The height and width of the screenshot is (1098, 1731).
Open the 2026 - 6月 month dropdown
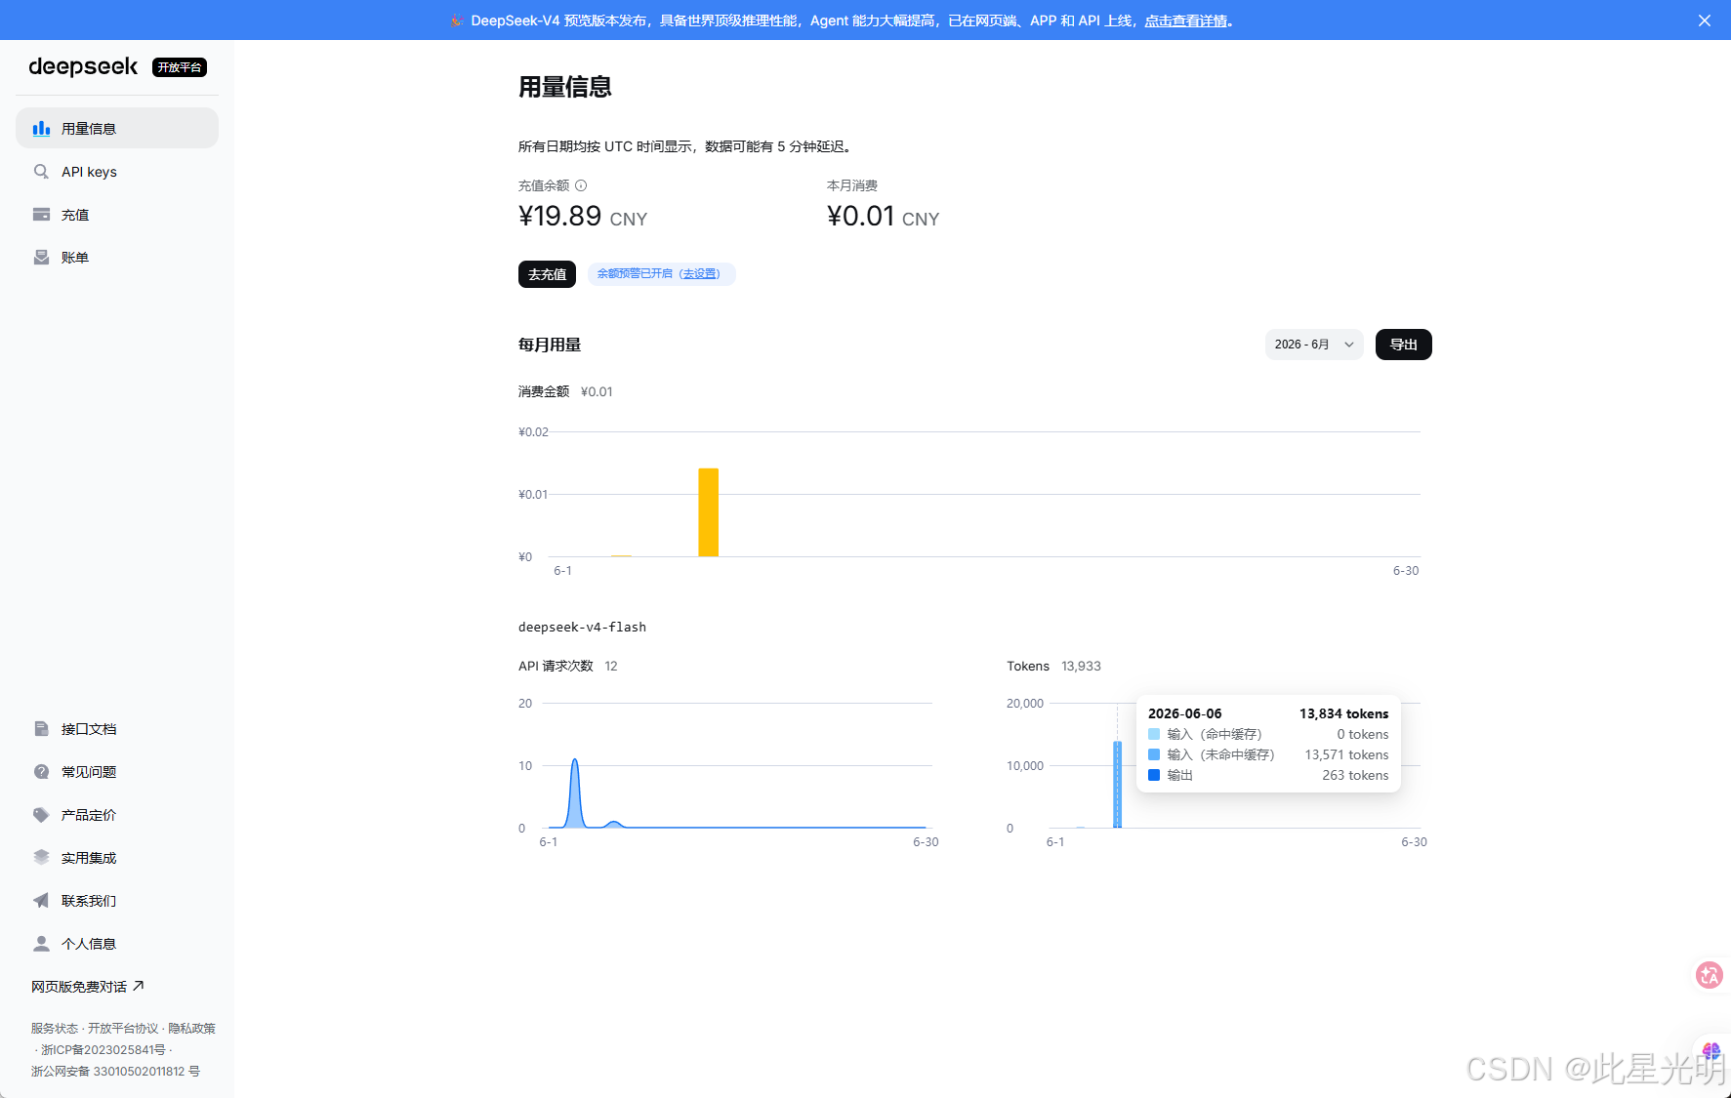1314,345
